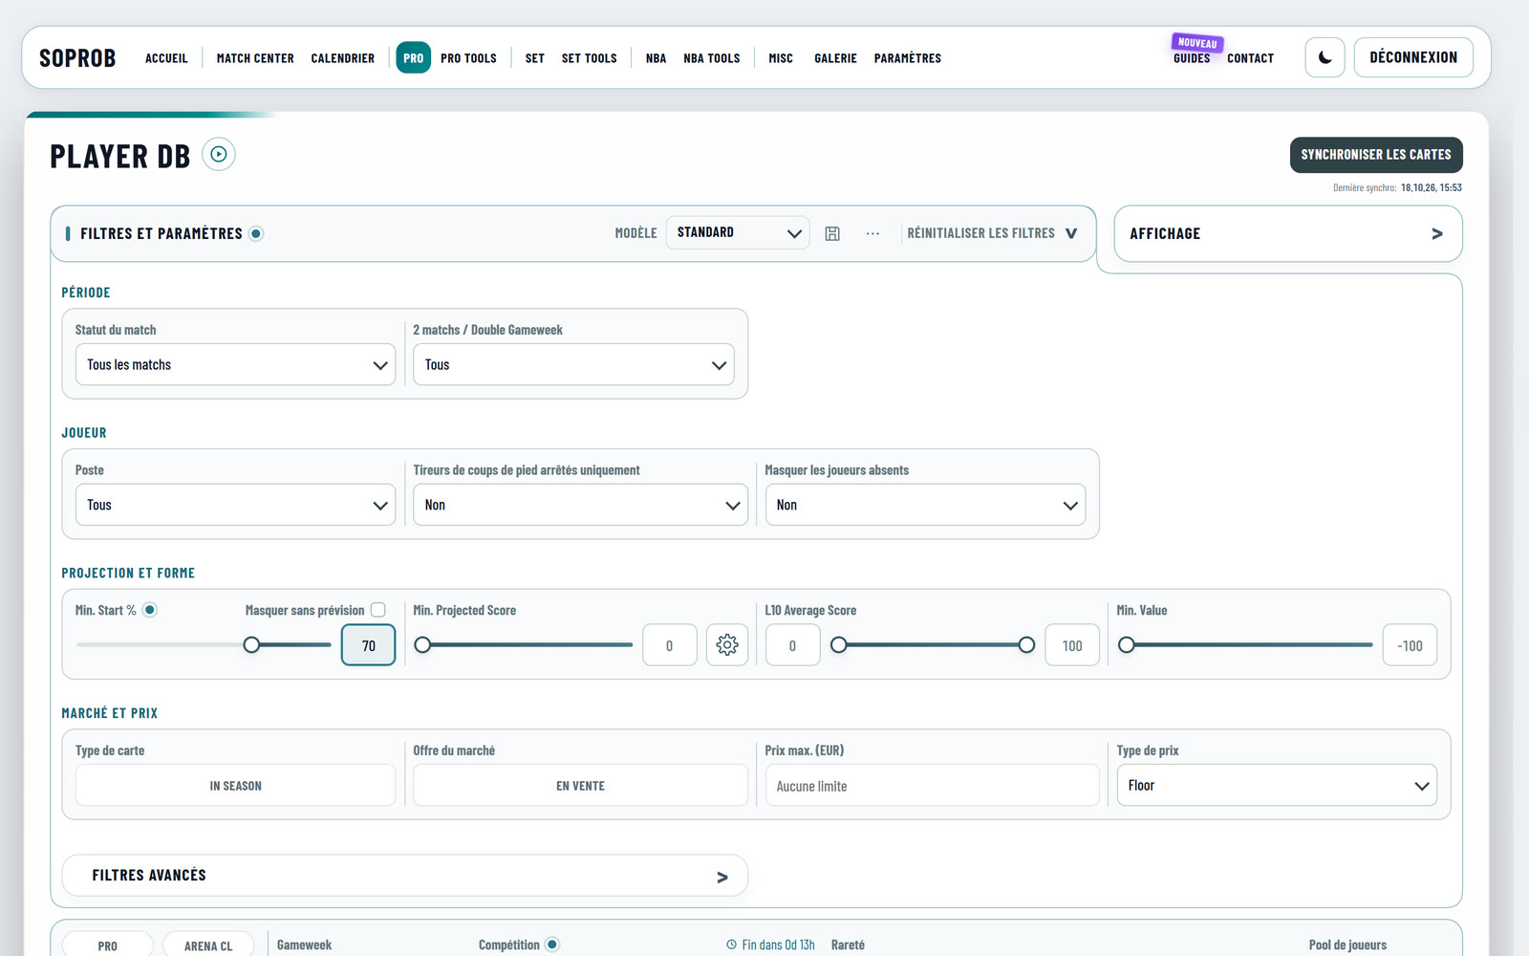Screen dimensions: 1529x956
Task: Click info dot beside Min. Start %
Action: click(150, 610)
